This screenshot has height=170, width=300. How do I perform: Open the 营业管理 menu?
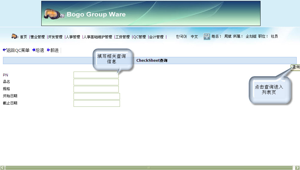tap(38, 37)
